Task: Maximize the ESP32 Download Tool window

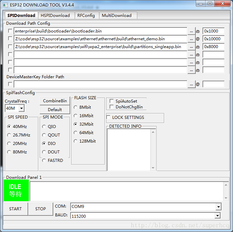Action: point(210,4)
